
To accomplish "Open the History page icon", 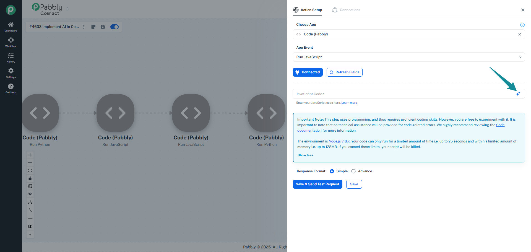I will pyautogui.click(x=11, y=58).
